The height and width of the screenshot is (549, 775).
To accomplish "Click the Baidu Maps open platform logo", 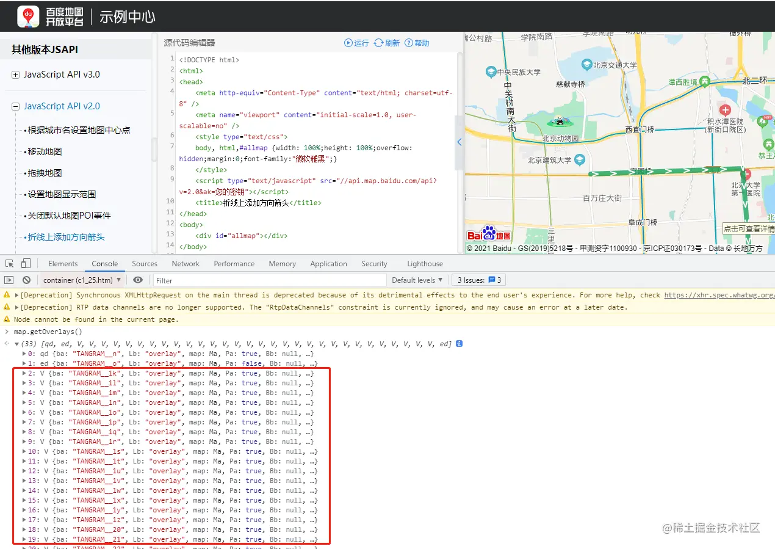I will 50,16.
